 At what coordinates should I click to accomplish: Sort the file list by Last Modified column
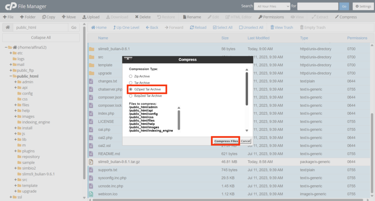[258, 38]
